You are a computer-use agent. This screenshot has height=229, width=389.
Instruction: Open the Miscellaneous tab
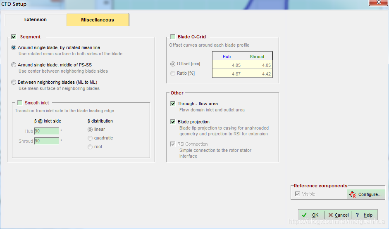[x=98, y=20]
